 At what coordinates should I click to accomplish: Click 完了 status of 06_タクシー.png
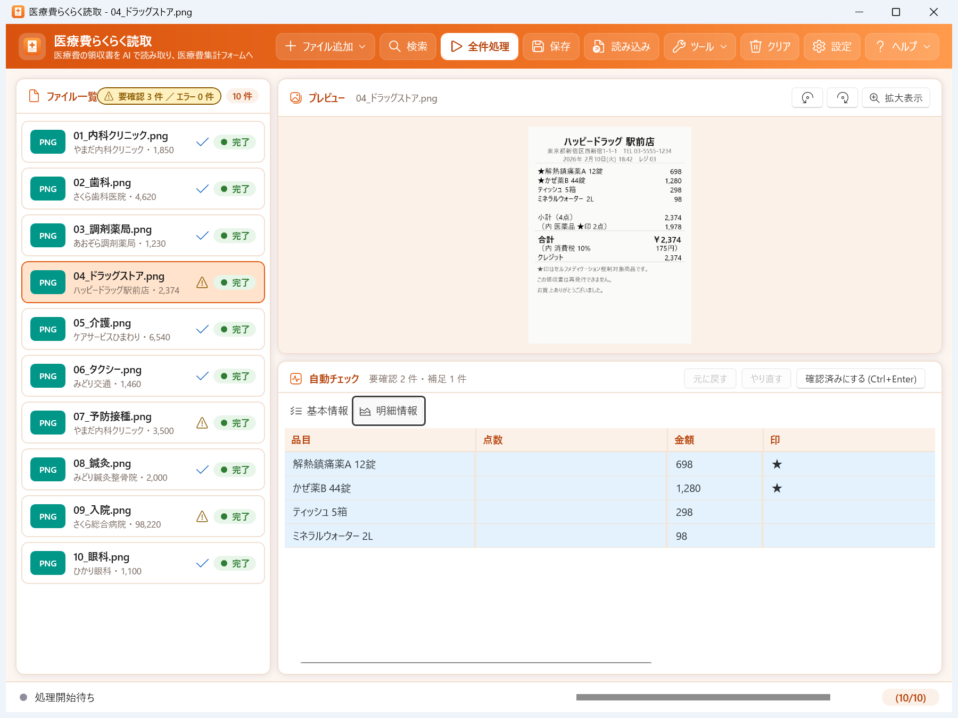235,376
